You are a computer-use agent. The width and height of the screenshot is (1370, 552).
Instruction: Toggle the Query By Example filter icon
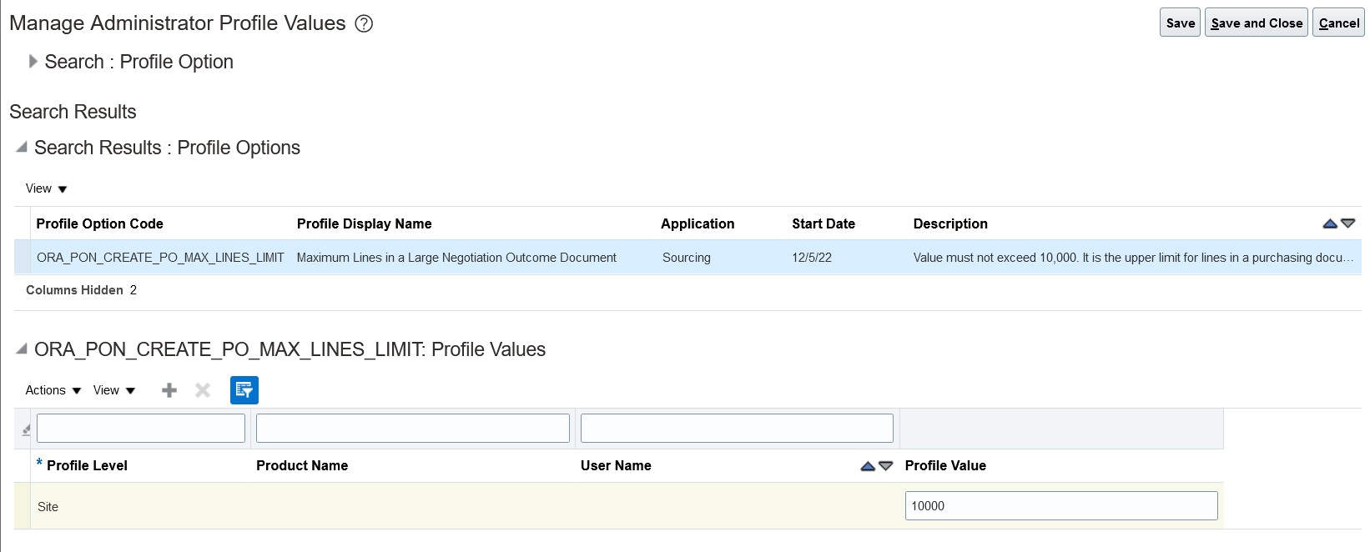(244, 390)
